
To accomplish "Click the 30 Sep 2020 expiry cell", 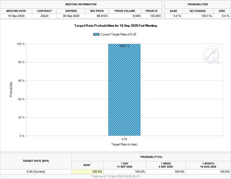I will pos(71,16).
